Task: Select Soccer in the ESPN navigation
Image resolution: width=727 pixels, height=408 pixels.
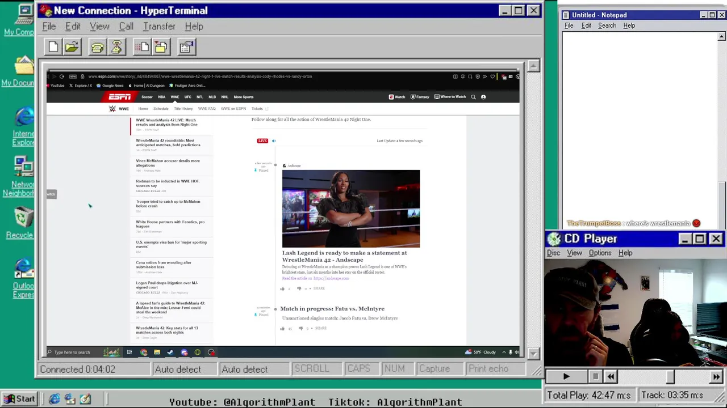Action: (x=147, y=97)
